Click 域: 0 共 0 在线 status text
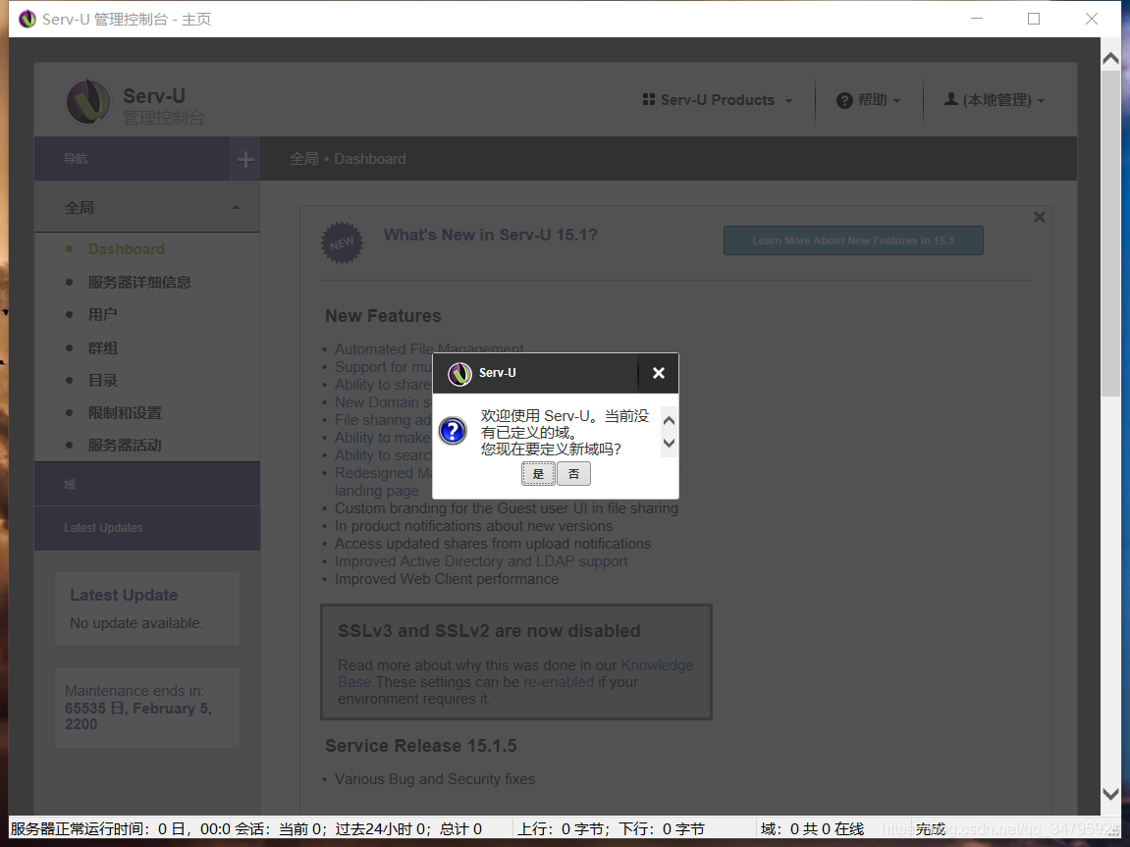 click(x=812, y=829)
